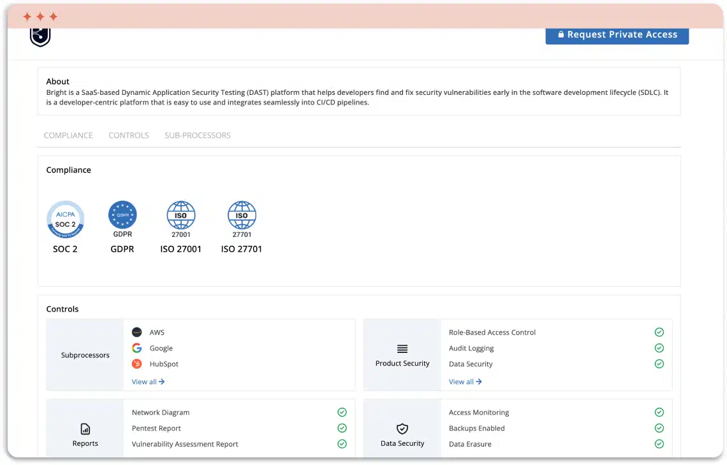Screen dimensions: 727x465
Task: Switch to the Controls tab
Action: [x=129, y=135]
